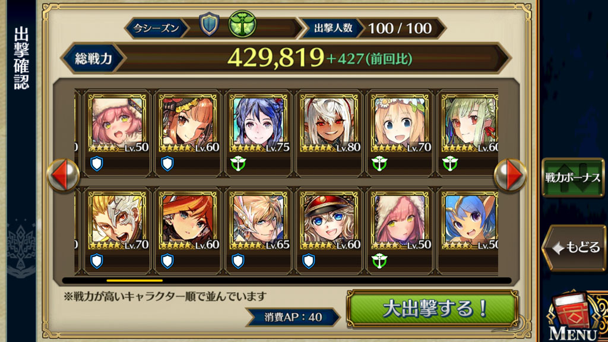Image resolution: width=608 pixels, height=342 pixels.
Task: Select the blue-haired elf Lv.50 portrait
Action: click(x=470, y=221)
